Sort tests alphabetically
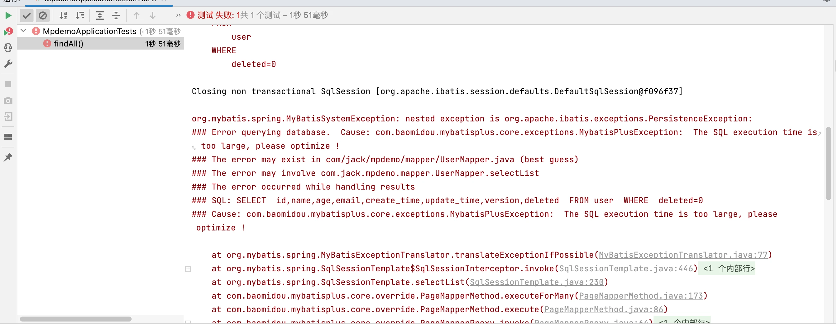Image resolution: width=836 pixels, height=324 pixels. click(63, 15)
